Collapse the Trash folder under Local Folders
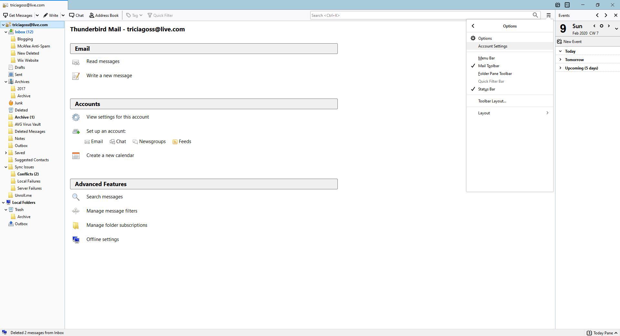 coord(6,209)
